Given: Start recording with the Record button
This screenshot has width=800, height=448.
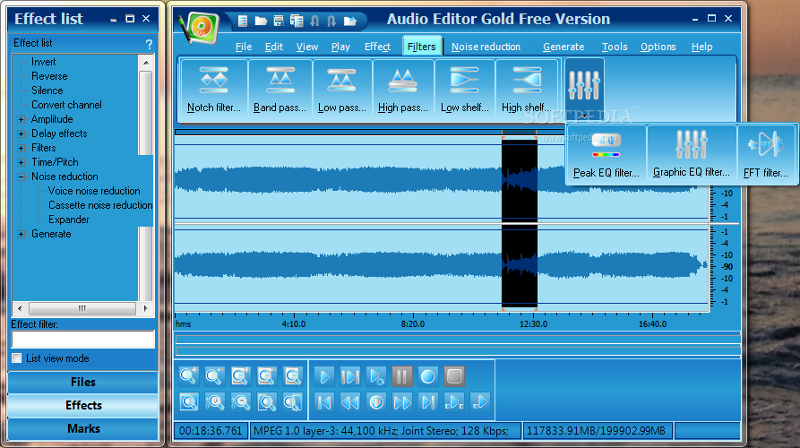Looking at the screenshot, I should [x=427, y=376].
